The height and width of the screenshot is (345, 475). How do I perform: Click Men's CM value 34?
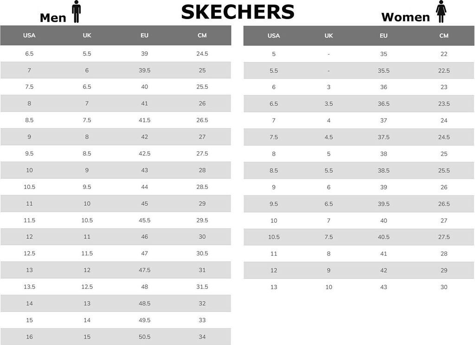coord(202,337)
